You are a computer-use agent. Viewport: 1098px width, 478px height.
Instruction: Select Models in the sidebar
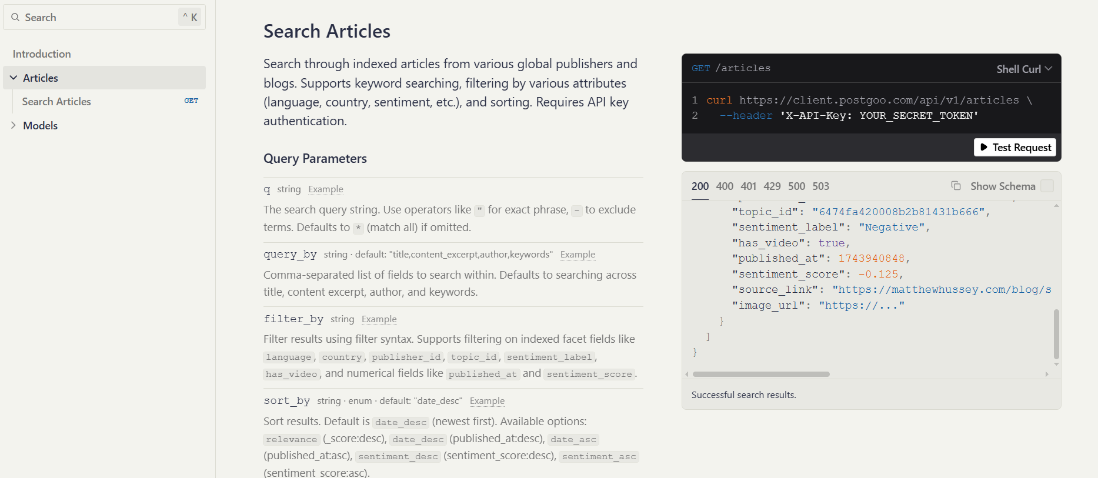pyautogui.click(x=40, y=125)
